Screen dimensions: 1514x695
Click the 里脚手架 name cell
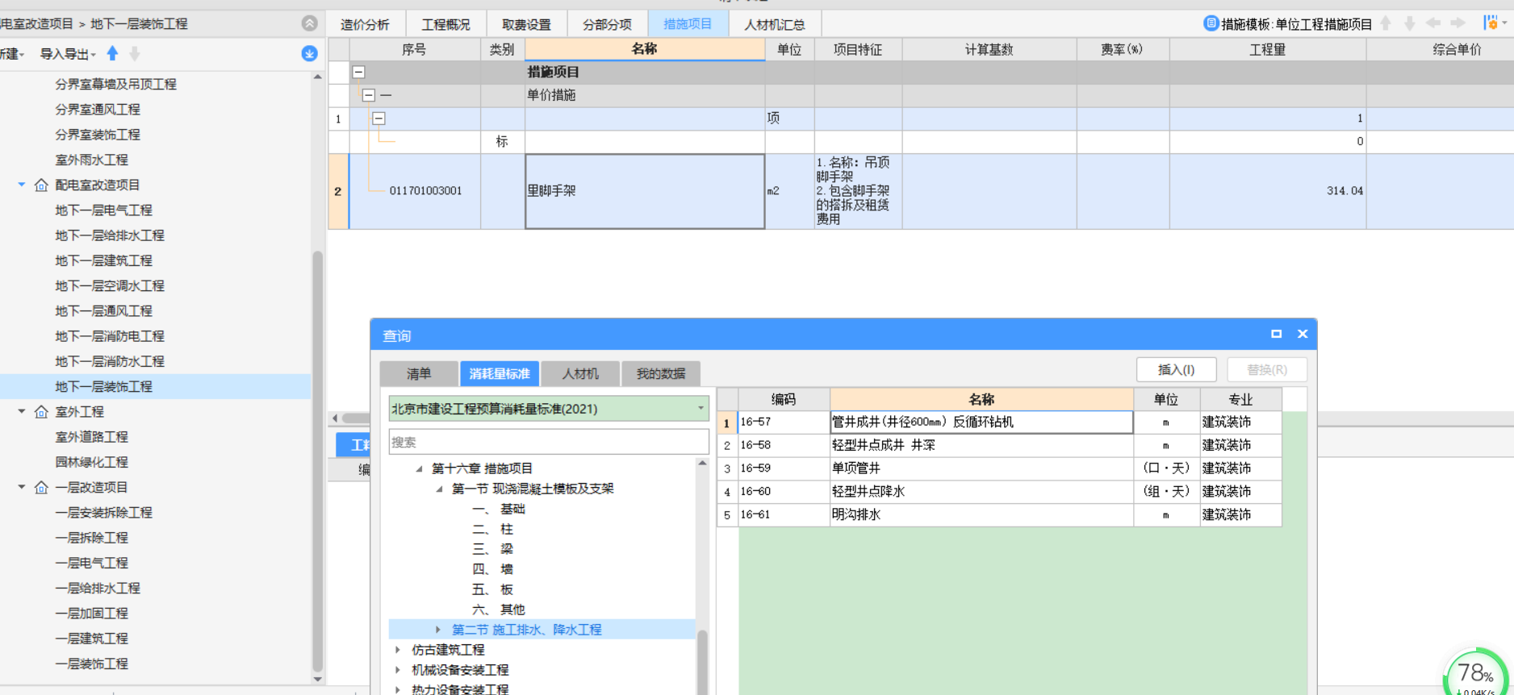pyautogui.click(x=645, y=192)
